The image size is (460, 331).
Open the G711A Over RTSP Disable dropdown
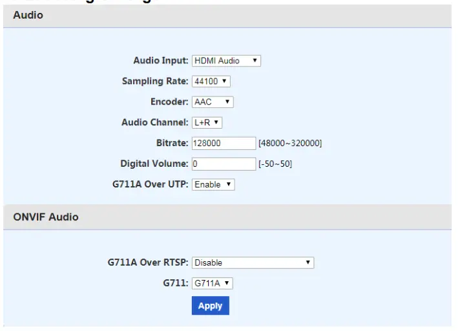click(253, 262)
